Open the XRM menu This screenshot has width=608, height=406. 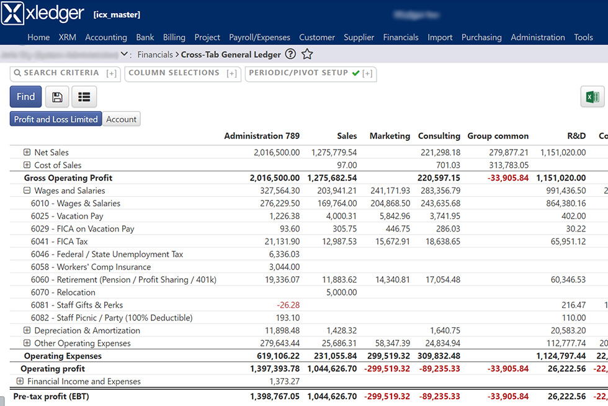[68, 37]
